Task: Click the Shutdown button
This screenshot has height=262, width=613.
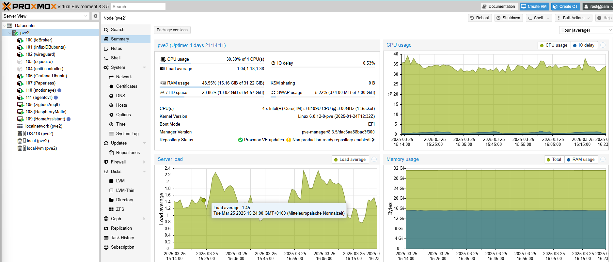Action: [x=509, y=18]
